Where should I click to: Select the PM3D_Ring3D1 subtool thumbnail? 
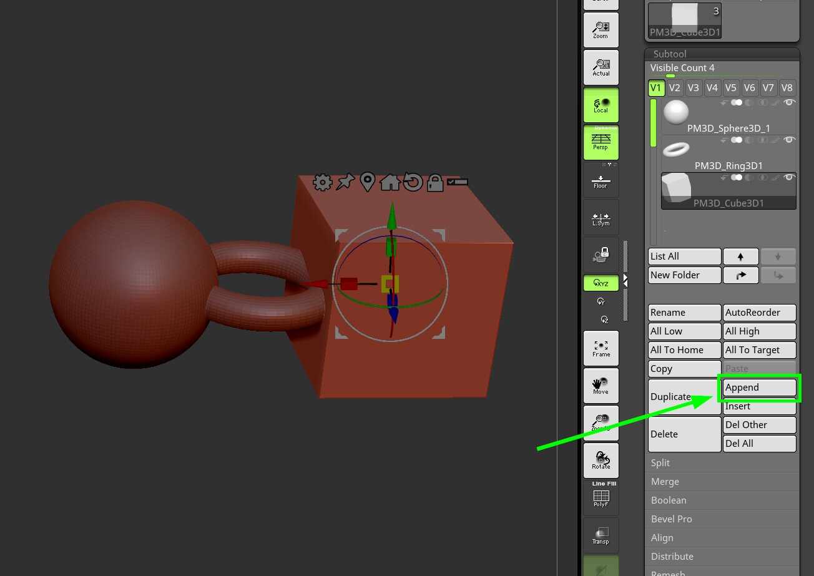pos(676,150)
